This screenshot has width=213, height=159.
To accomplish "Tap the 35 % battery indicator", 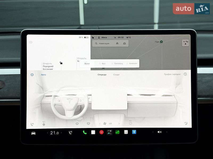I will [84, 37].
